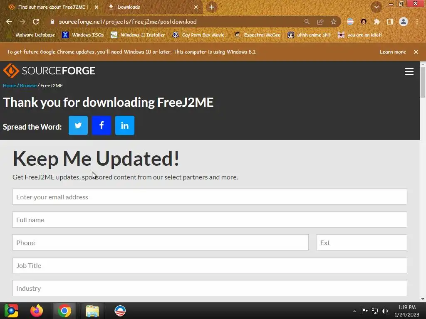Open the network icon in system tray
This screenshot has width=426, height=319.
375,311
